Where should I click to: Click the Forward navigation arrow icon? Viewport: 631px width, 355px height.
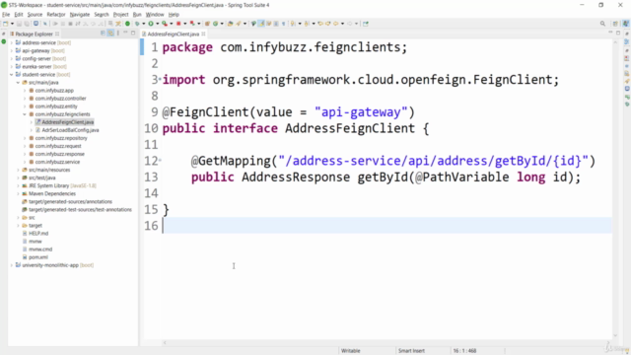[x=349, y=24]
